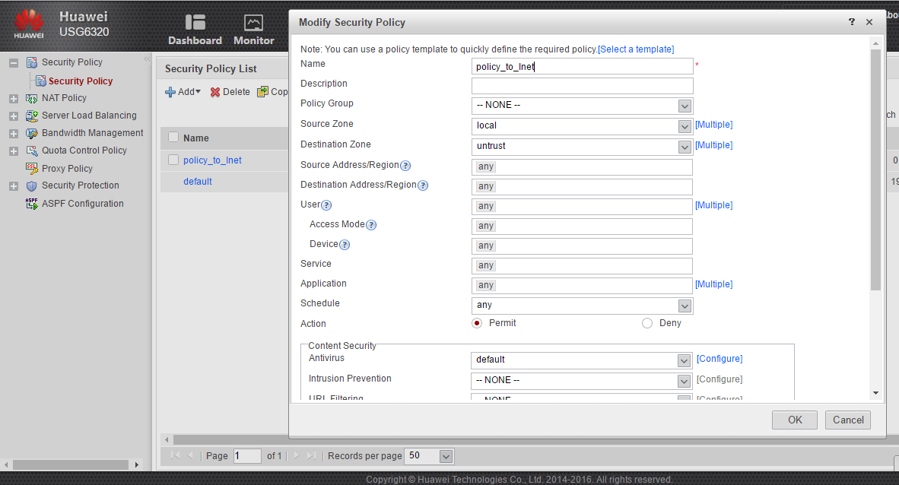Select the Server Load Balancing icon
This screenshot has width=899, height=485.
(32, 116)
